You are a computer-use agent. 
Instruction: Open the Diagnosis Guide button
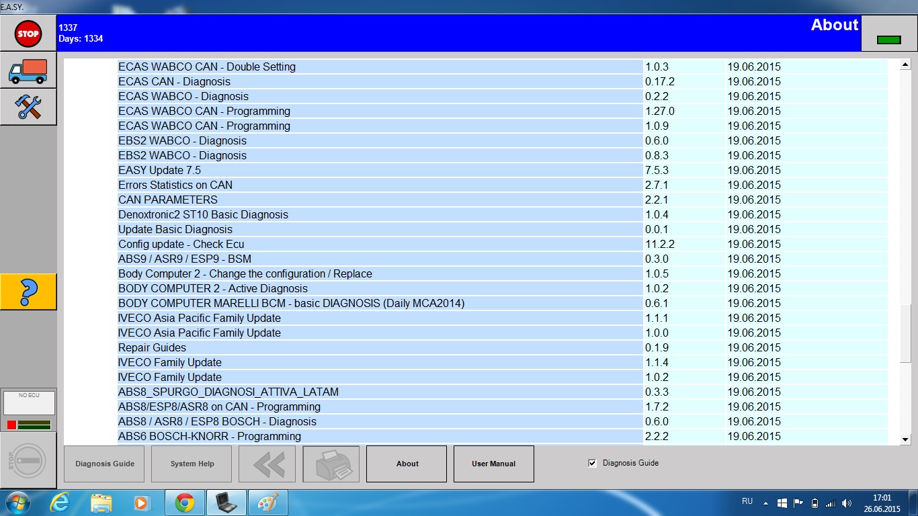coord(104,464)
